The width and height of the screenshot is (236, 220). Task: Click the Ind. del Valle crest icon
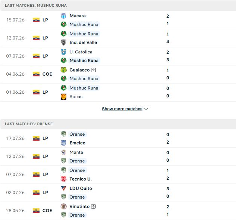pos(64,42)
